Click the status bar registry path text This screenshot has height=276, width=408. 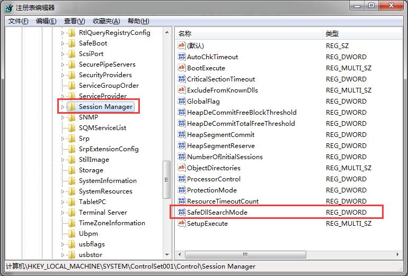coord(131,266)
